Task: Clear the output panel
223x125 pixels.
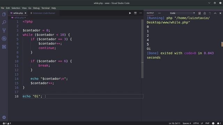Action: 199,13
